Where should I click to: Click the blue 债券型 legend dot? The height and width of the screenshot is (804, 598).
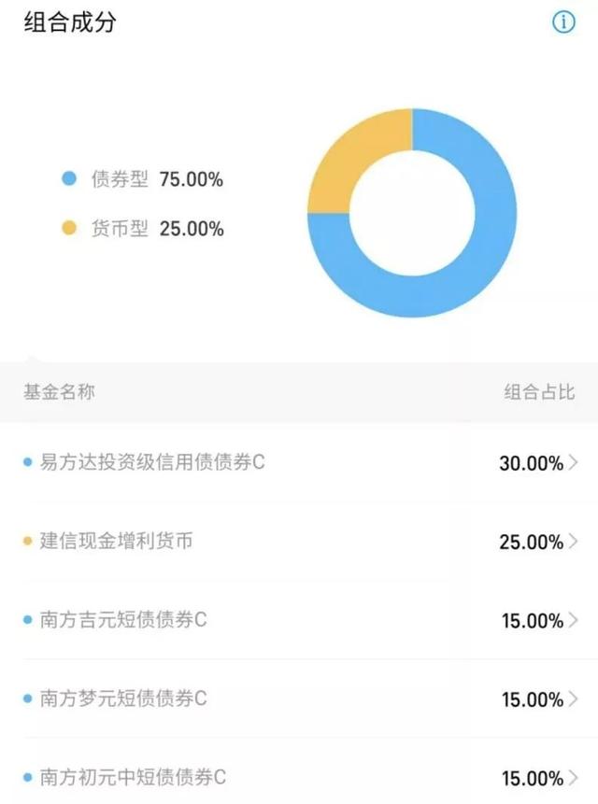pos(68,179)
